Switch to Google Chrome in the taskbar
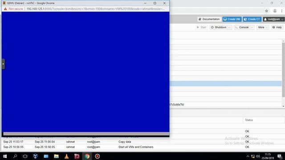The height and width of the screenshot is (160, 285). click(x=87, y=156)
